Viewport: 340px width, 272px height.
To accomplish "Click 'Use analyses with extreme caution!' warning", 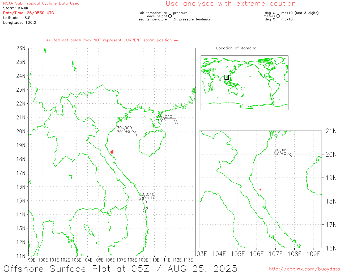I will pyautogui.click(x=232, y=4).
